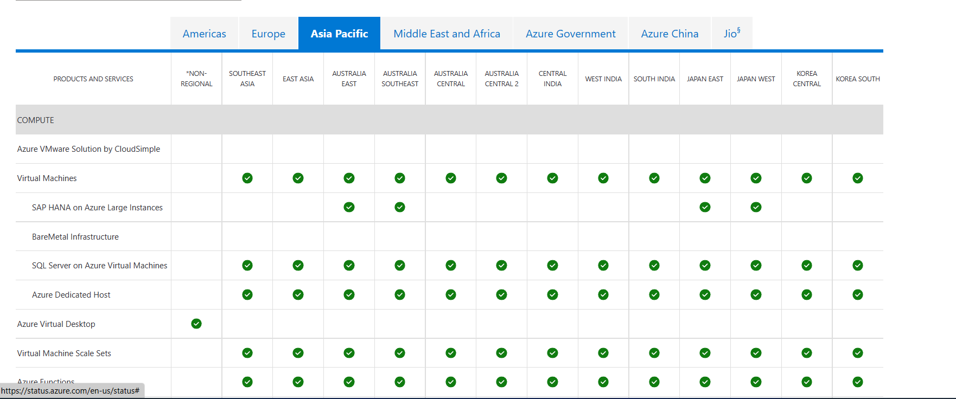This screenshot has height=399, width=956.
Task: Click SQL Server on VMs checkmark for Korea Central
Action: click(x=807, y=265)
